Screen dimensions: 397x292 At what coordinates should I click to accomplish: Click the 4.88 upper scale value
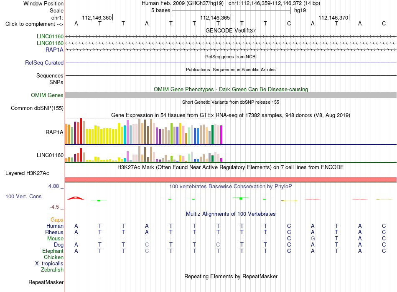click(x=53, y=186)
